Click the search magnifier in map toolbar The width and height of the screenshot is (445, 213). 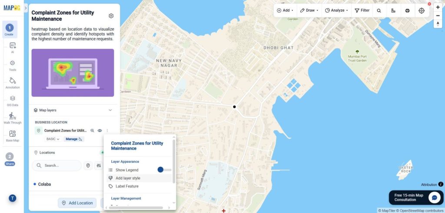pos(379,10)
